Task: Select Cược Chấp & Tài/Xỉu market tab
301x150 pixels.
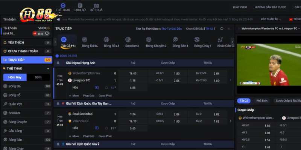Action: tap(287, 100)
